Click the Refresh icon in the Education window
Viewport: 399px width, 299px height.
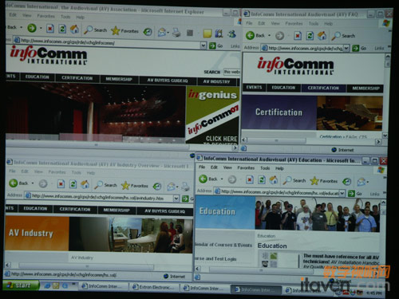262,180
